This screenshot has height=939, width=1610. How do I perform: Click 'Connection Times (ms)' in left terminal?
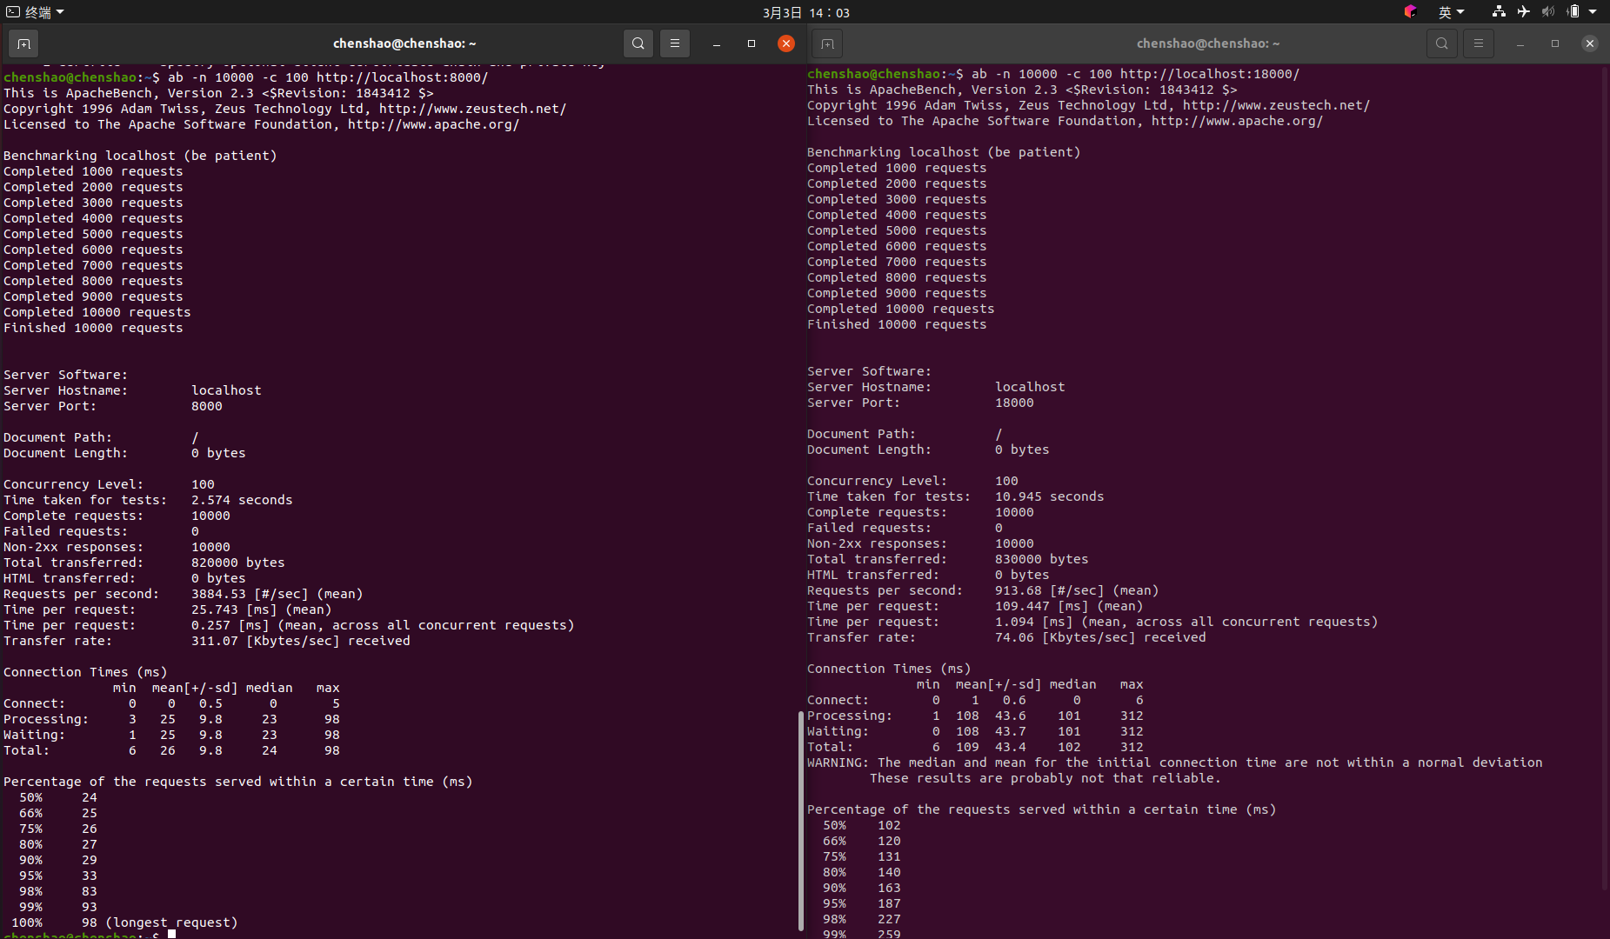click(85, 672)
